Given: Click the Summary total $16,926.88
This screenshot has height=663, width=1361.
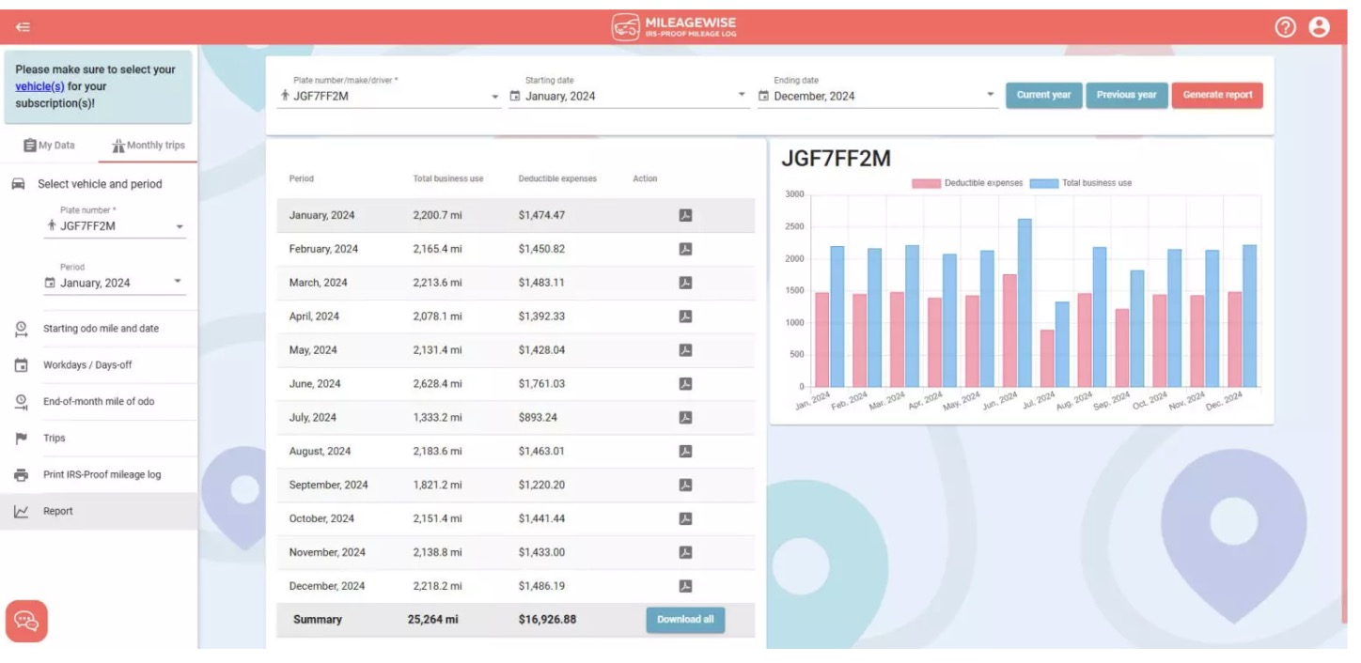Looking at the screenshot, I should (x=547, y=620).
